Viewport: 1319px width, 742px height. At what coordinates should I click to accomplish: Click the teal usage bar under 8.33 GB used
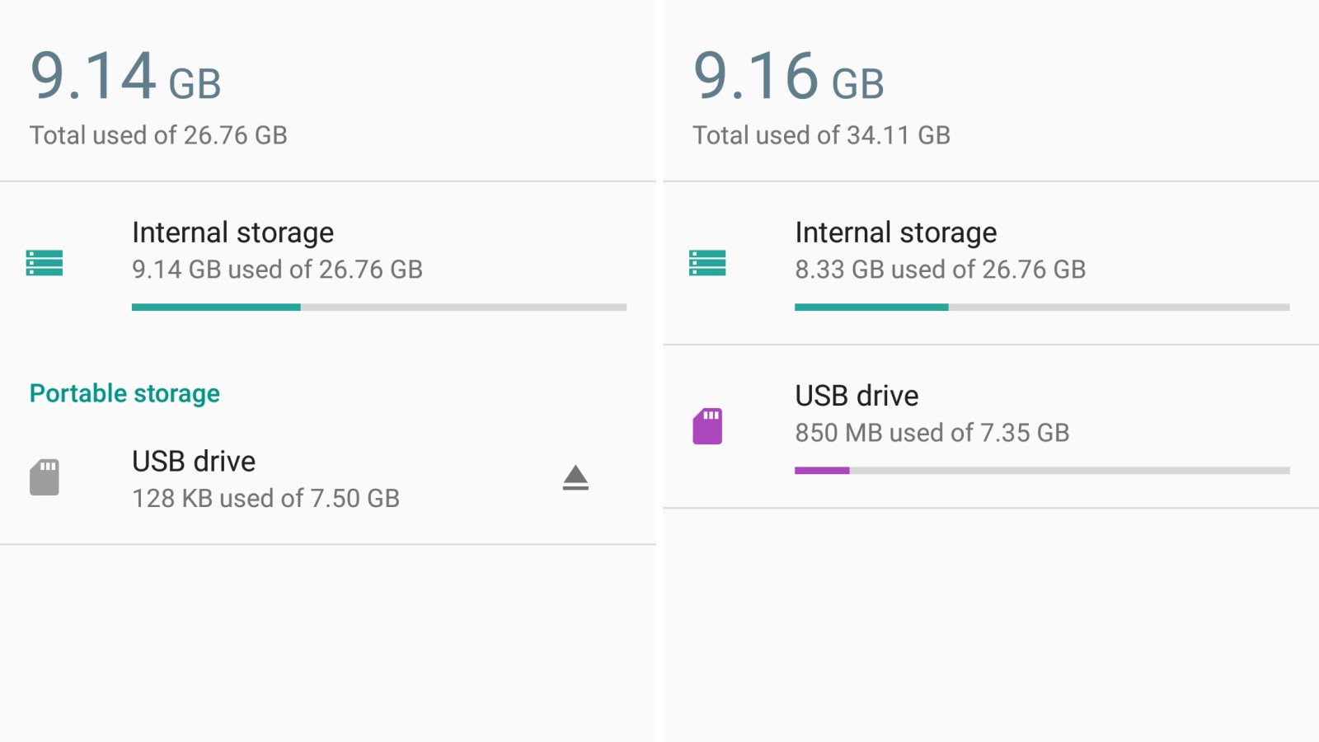point(1042,308)
